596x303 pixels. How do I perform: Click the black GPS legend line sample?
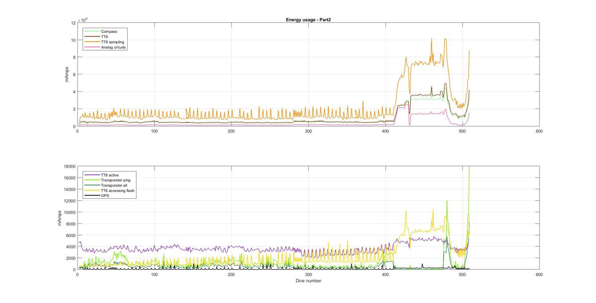coord(92,195)
